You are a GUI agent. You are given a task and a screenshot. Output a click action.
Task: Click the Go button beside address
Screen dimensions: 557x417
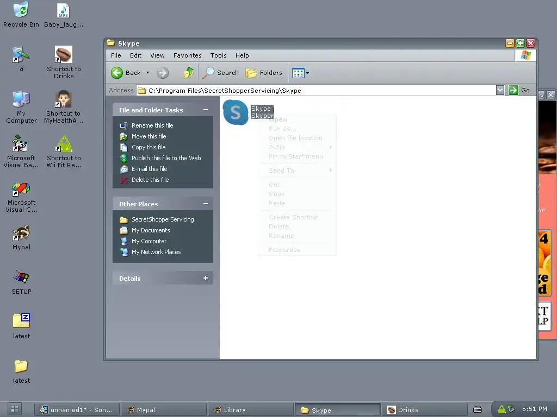[x=519, y=90]
